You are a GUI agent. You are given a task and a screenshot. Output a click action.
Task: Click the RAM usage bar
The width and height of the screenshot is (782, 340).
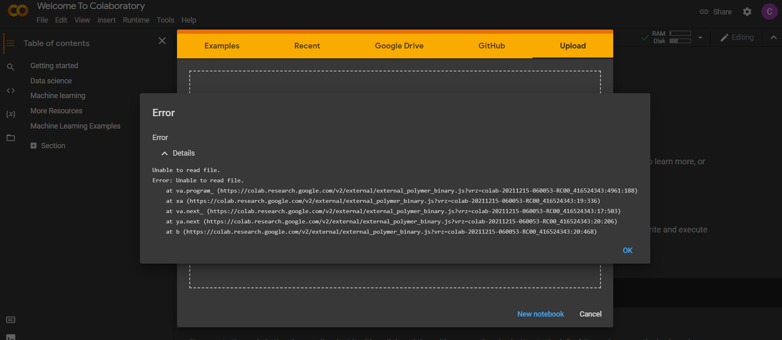click(680, 33)
